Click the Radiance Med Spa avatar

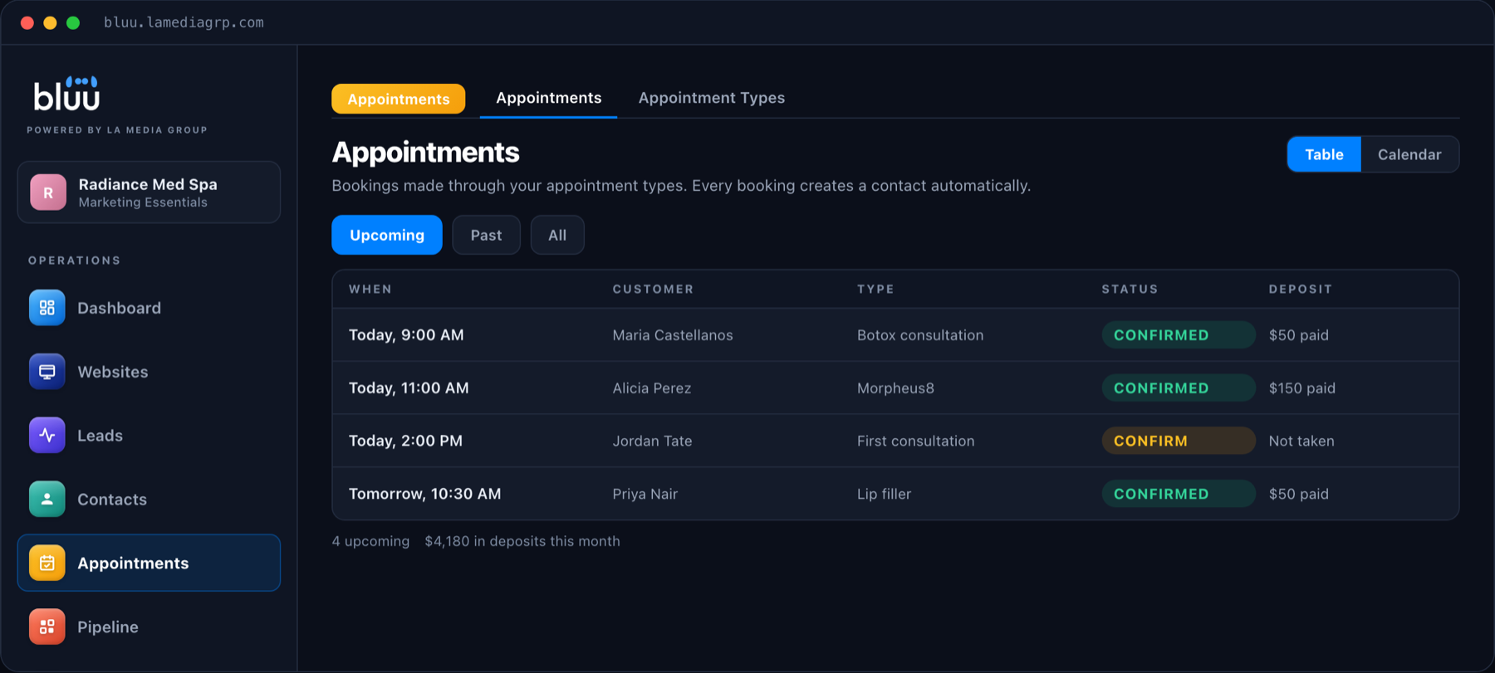coord(48,192)
